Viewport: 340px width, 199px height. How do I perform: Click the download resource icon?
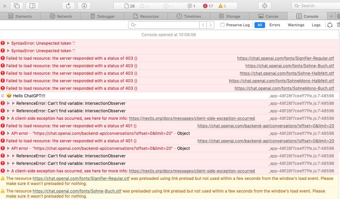coord(84,5)
